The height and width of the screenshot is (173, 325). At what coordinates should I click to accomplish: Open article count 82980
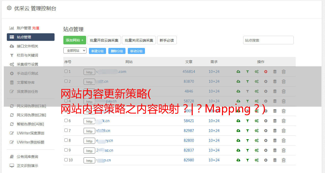(189, 160)
